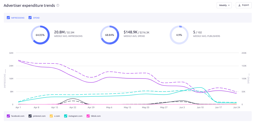The height and width of the screenshot is (123, 255).
Task: Click the Apr 22 date on axis
Action: point(73,107)
